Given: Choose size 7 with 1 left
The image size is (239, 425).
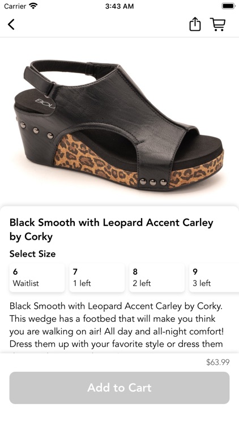Looking at the screenshot, I should [x=97, y=278].
